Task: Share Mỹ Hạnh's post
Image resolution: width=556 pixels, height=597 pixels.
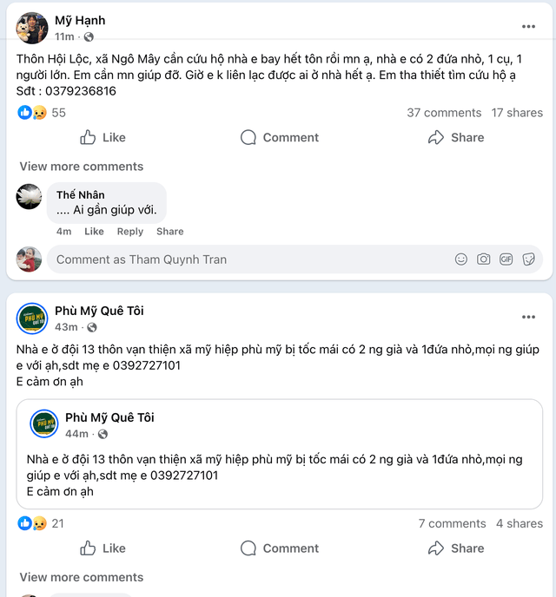Action: (456, 137)
